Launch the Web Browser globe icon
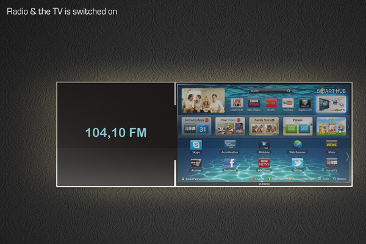This screenshot has width=366, height=244. 298,145
